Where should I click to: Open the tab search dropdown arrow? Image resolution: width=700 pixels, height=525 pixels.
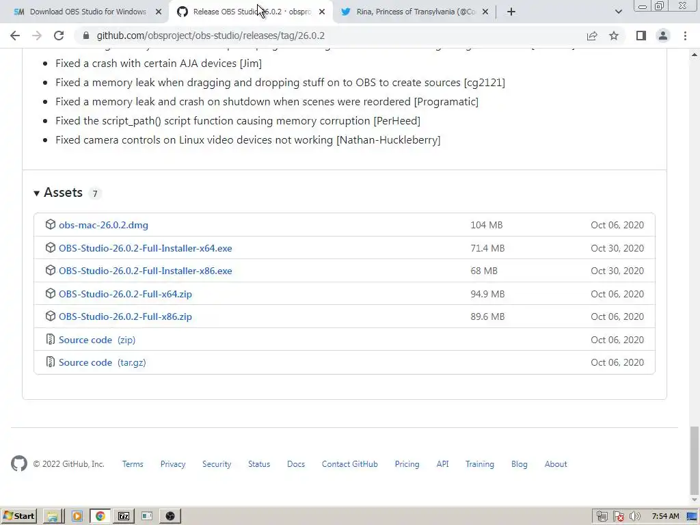[618, 12]
